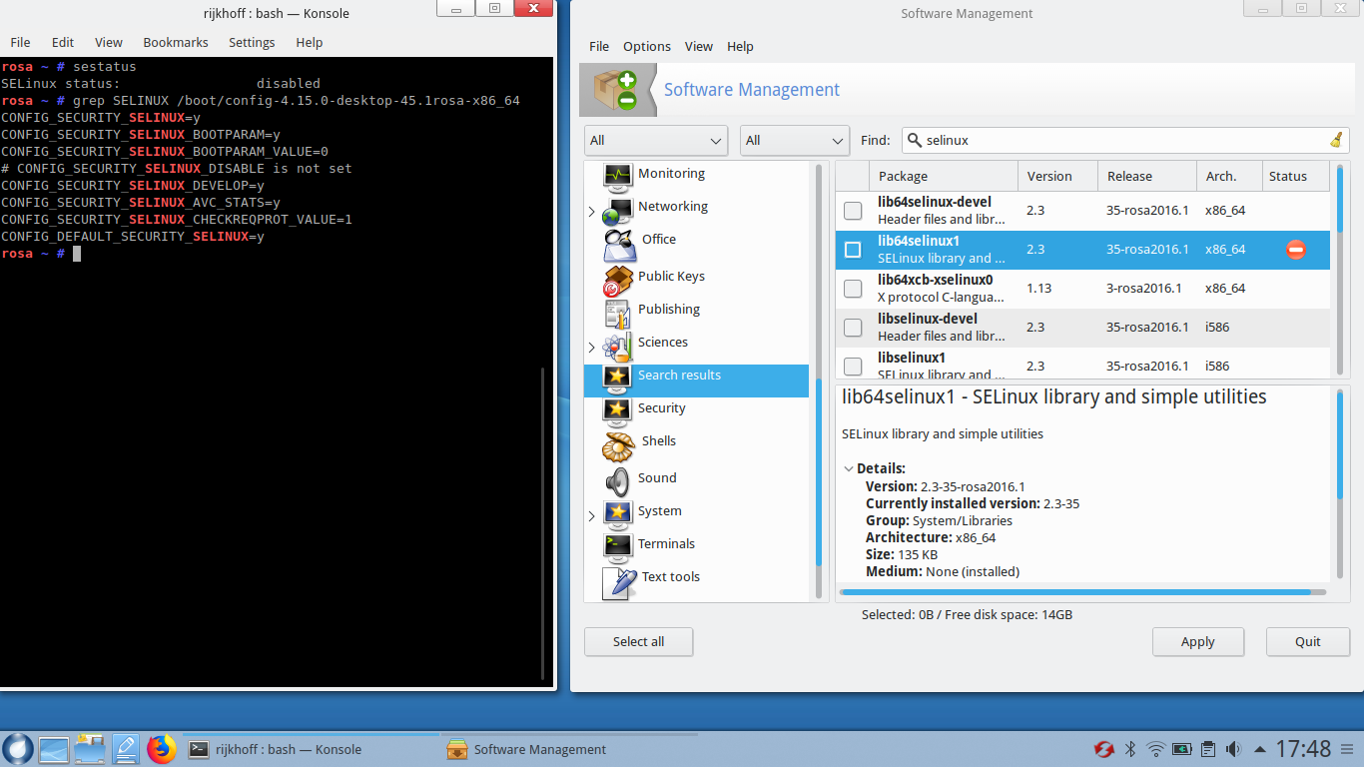Launch Firefox from the taskbar
This screenshot has width=1364, height=767.
pos(161,749)
